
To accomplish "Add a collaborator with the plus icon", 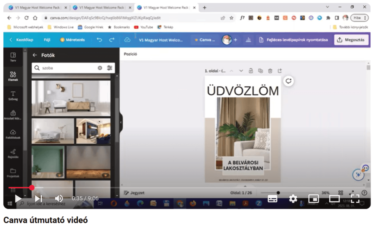I will 235,40.
